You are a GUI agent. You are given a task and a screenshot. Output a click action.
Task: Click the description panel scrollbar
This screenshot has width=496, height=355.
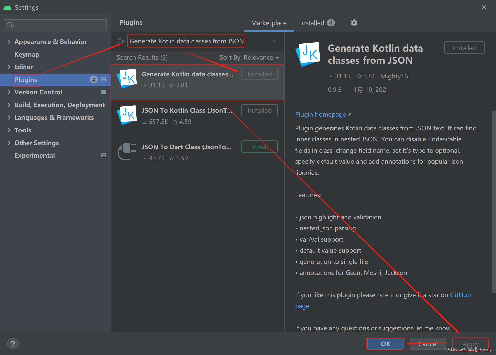(x=493, y=202)
